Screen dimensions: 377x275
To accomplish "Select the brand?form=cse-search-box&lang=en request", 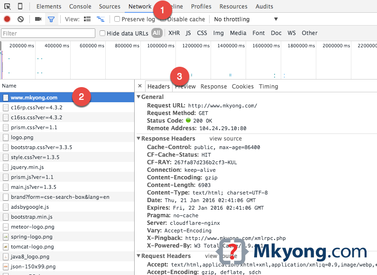I will tap(67, 197).
